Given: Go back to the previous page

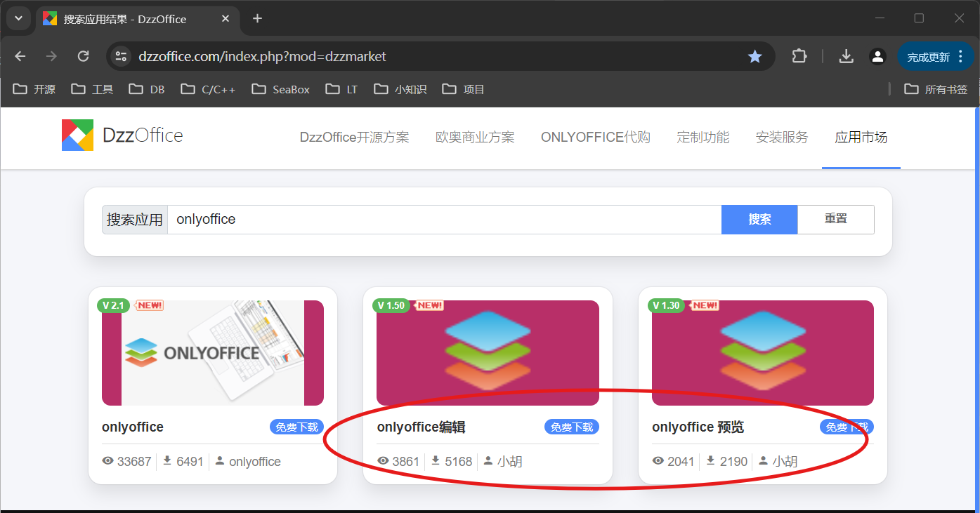Looking at the screenshot, I should pos(20,56).
